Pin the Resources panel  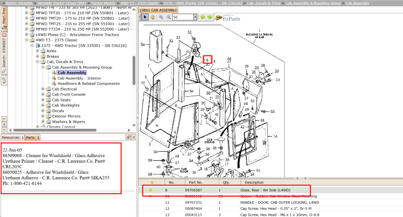(128, 137)
